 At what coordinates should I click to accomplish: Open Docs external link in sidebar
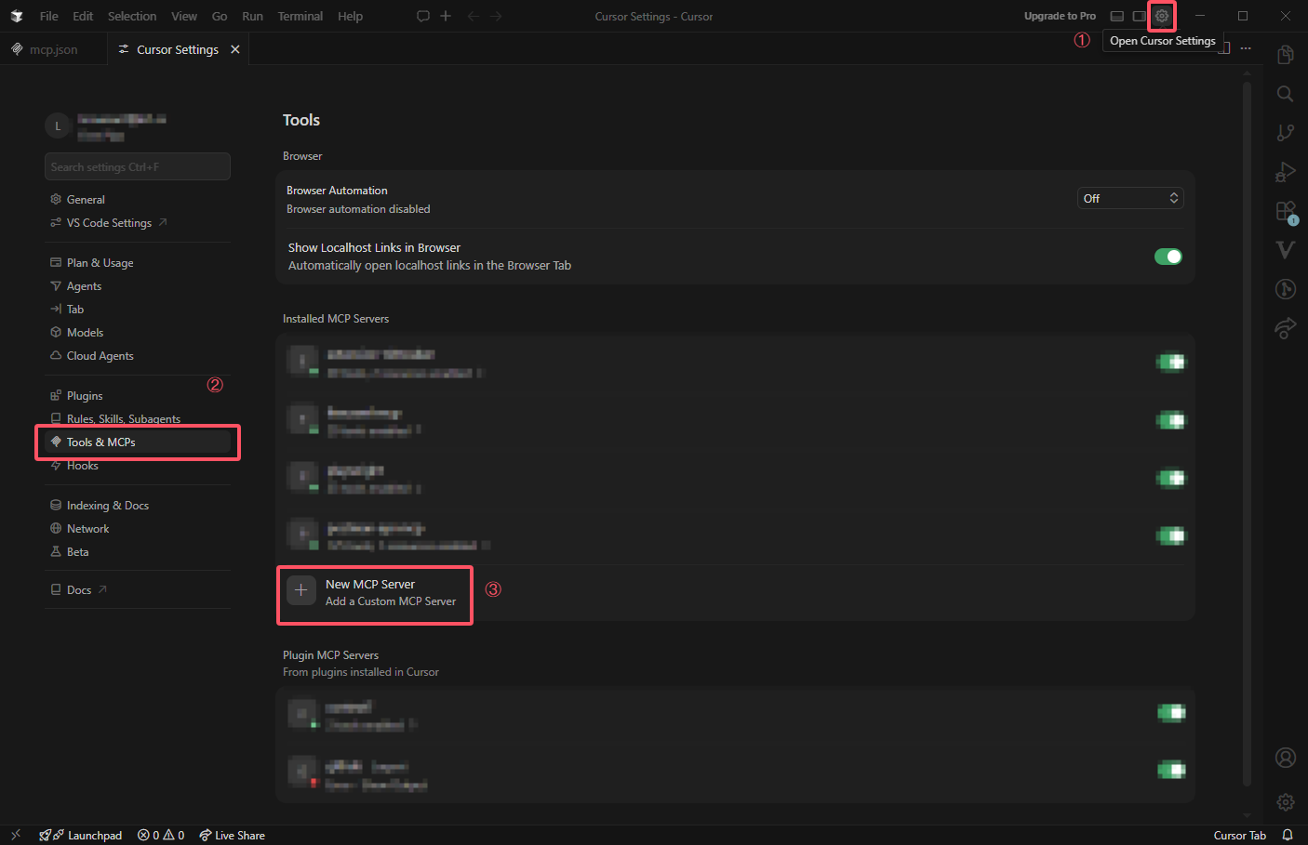pos(79,590)
